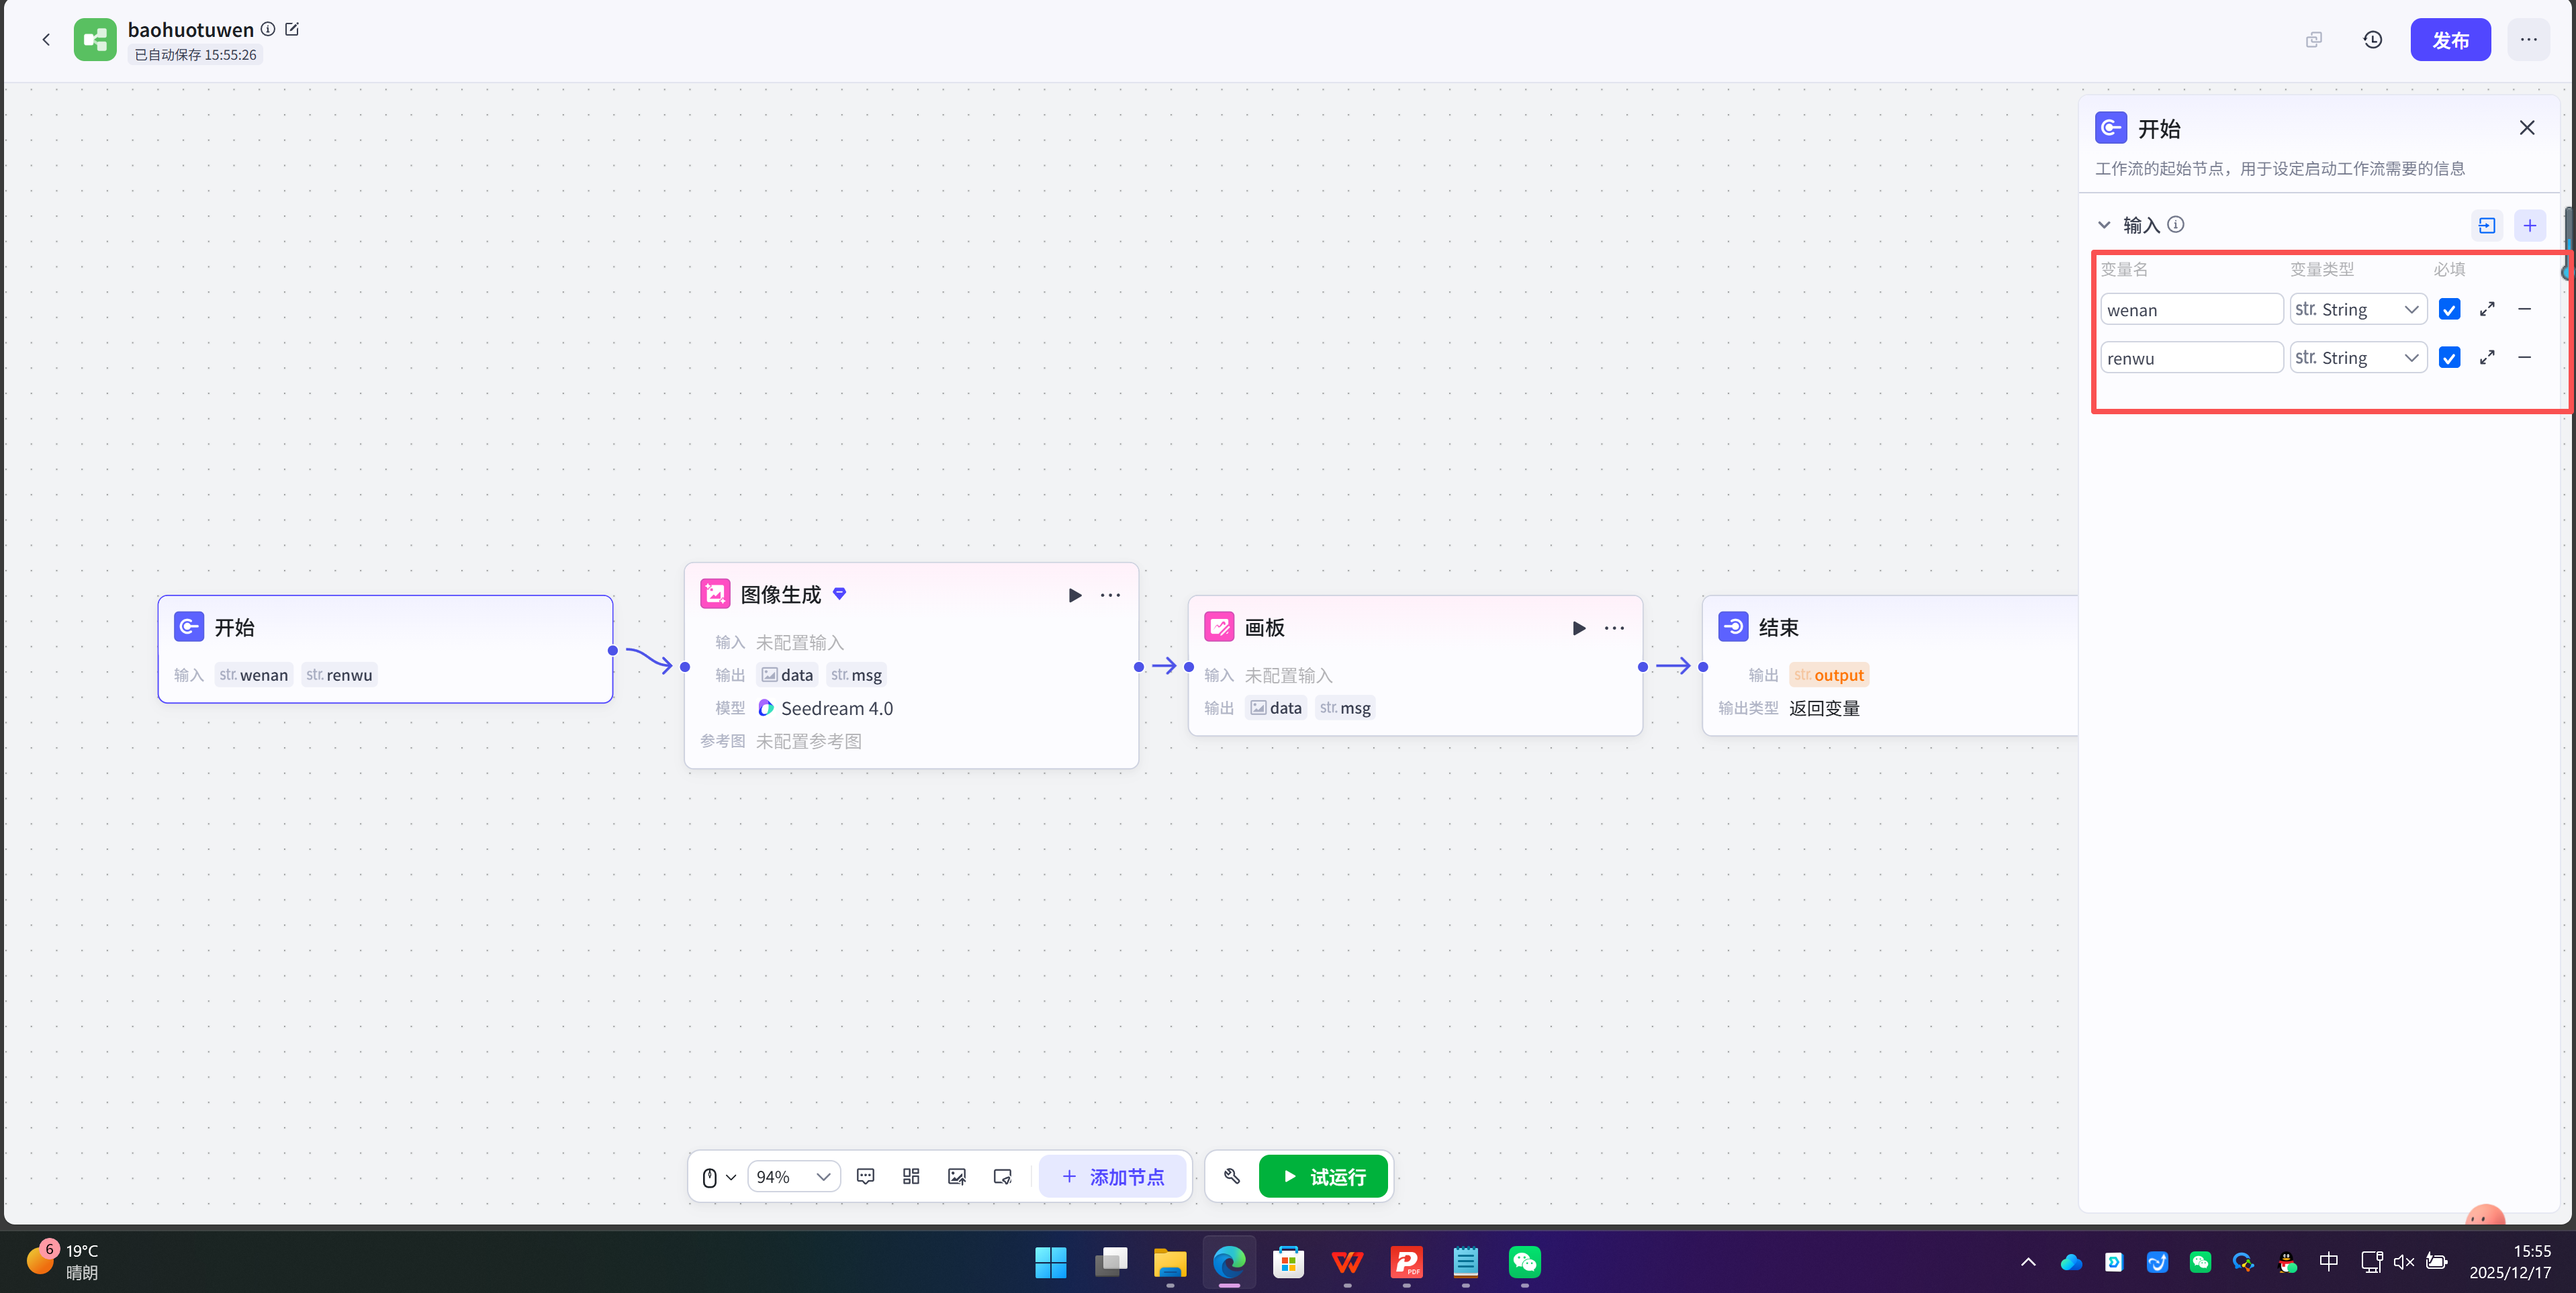The image size is (2576, 1293).
Task: Edit the workflow name with the pencil icon
Action: coord(292,29)
